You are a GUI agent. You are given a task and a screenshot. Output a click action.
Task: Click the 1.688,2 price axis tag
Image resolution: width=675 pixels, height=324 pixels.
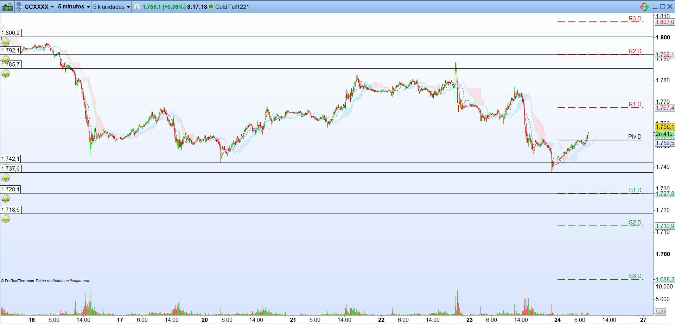pyautogui.click(x=664, y=279)
